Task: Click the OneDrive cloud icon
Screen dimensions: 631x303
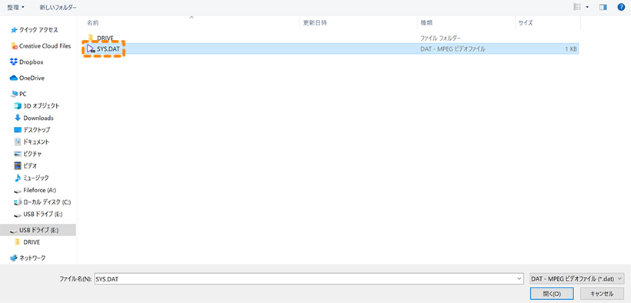Action: [14, 78]
